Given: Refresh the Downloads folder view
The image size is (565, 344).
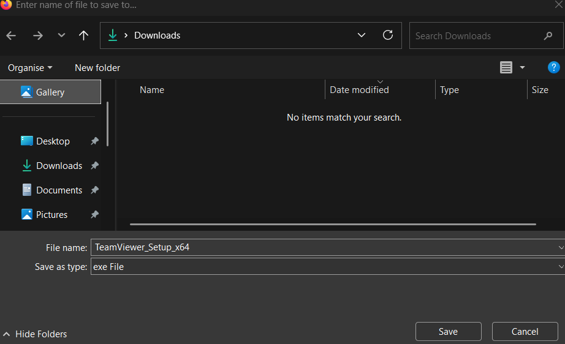Looking at the screenshot, I should (x=387, y=36).
